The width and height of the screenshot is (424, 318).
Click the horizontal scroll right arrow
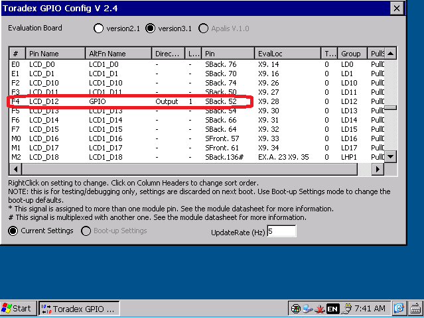pyautogui.click(x=378, y=169)
